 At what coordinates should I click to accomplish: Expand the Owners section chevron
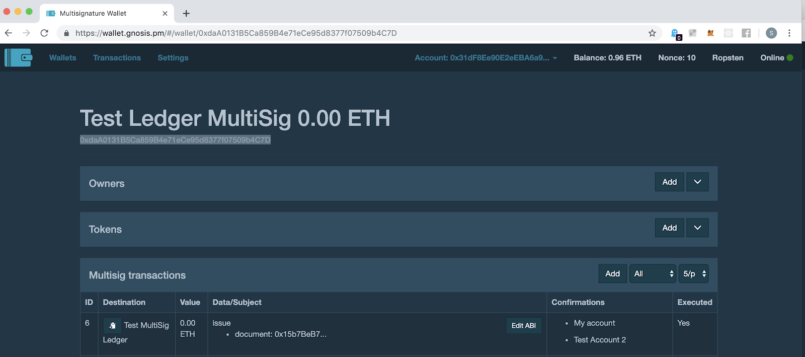[x=697, y=182]
